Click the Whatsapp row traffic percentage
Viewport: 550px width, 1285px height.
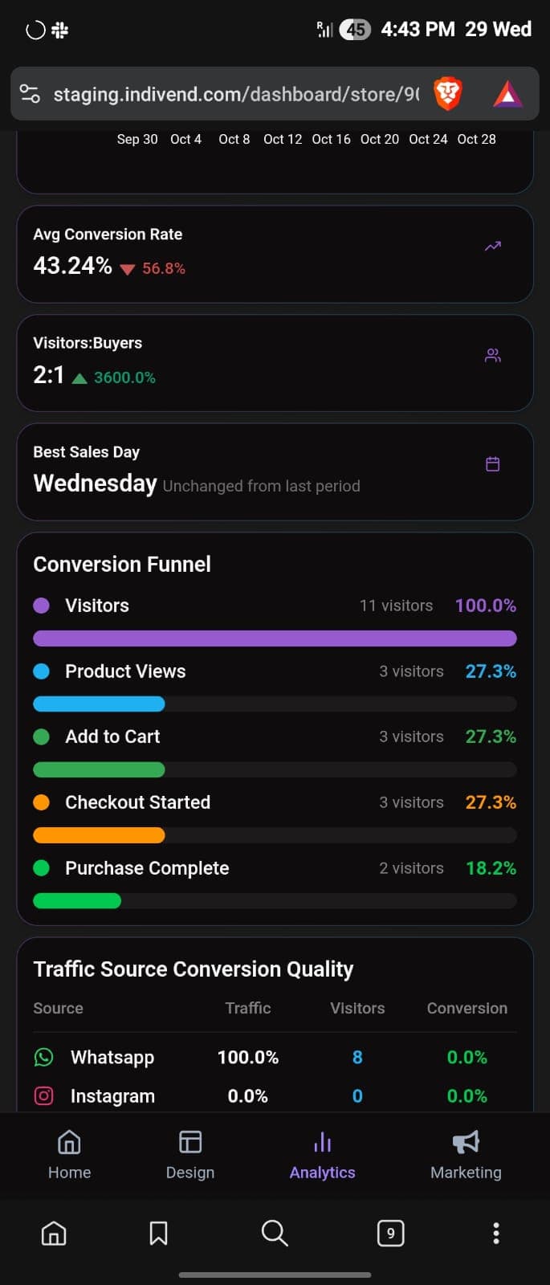[248, 1057]
